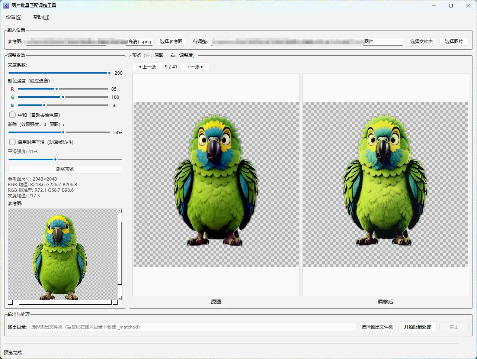Click 选择文件夹 button
This screenshot has height=359, width=477.
coord(422,42)
